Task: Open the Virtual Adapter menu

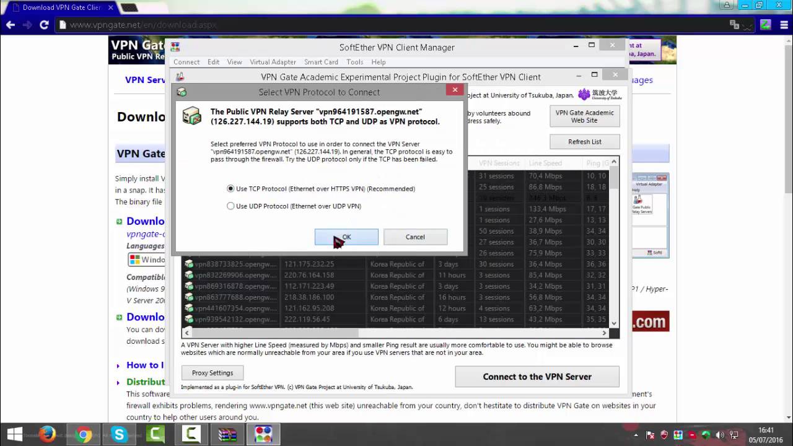Action: (x=273, y=62)
